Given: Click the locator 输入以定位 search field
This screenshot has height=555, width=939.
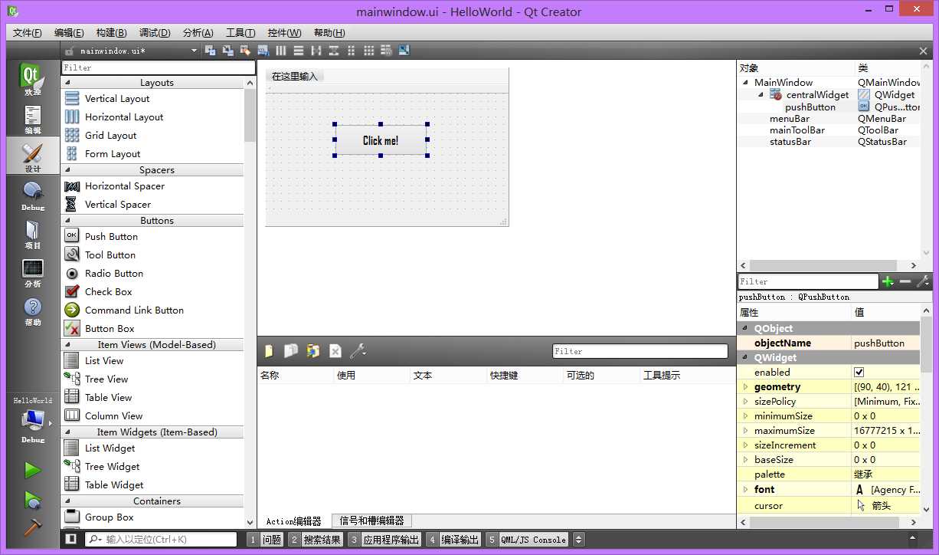Looking at the screenshot, I should pos(161,539).
